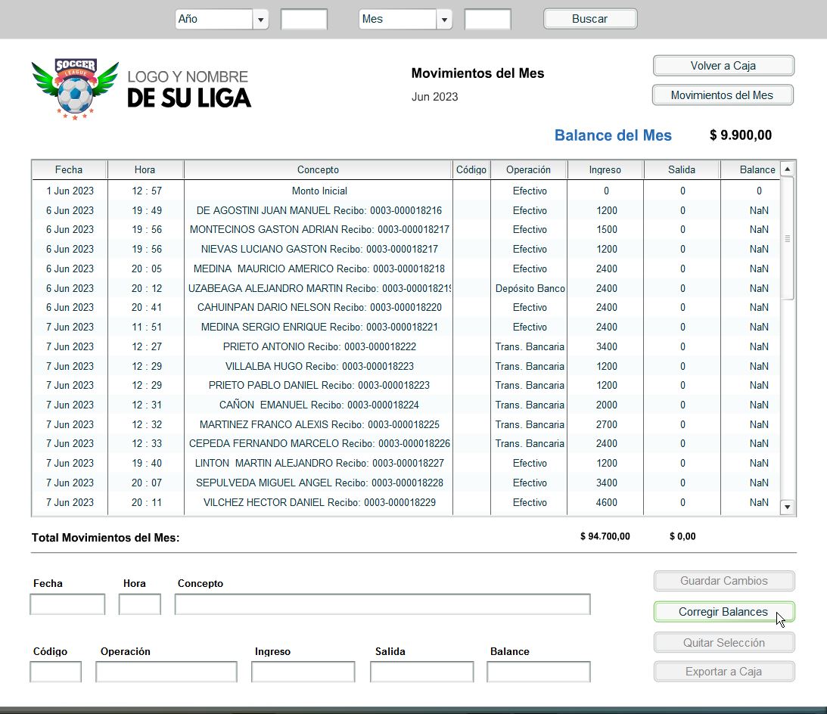Focus the Operación input field
827x714 pixels.
(166, 672)
